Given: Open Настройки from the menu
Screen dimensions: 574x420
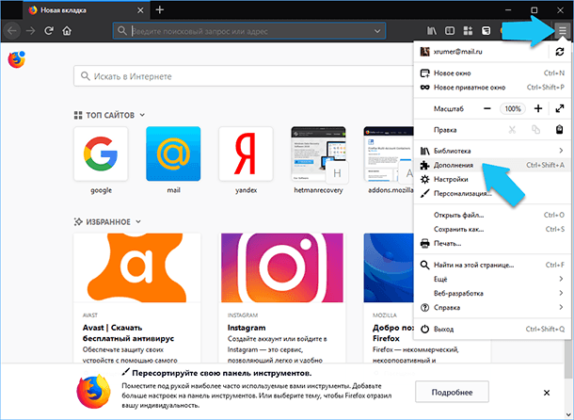Looking at the screenshot, I should click(492, 179).
